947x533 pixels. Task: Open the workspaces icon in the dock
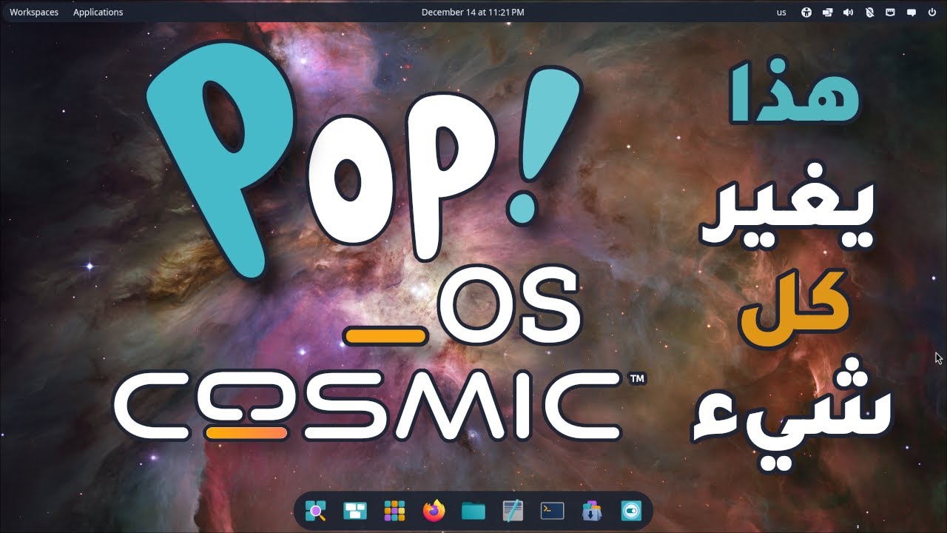click(x=355, y=511)
